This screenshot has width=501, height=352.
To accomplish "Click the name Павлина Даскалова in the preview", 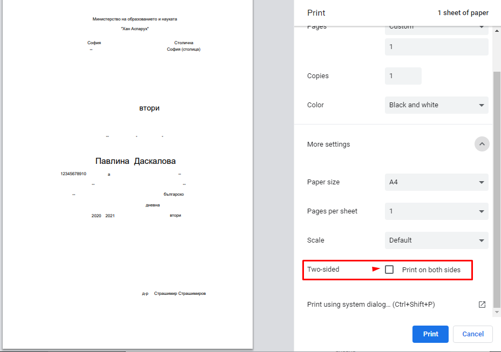I will click(136, 161).
